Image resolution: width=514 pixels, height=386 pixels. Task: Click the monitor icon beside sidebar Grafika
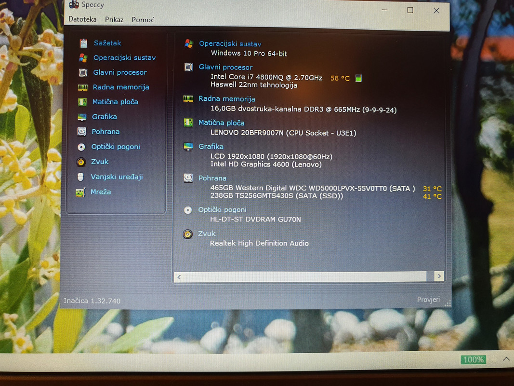[82, 117]
